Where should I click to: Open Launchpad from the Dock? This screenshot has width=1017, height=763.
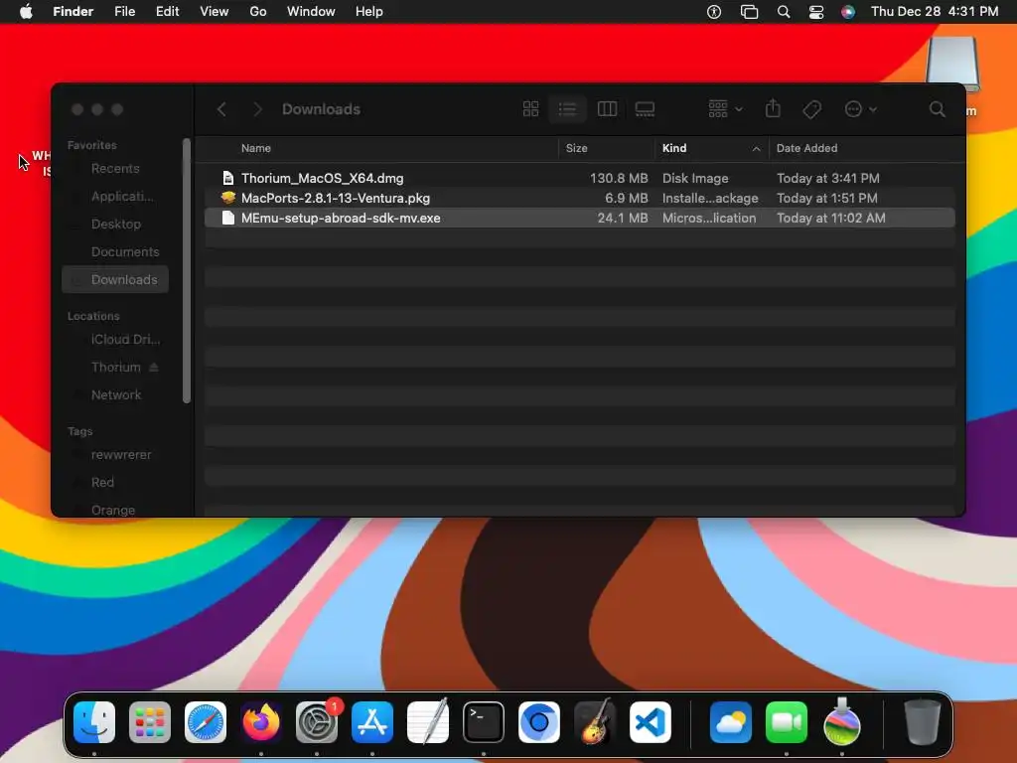point(150,722)
